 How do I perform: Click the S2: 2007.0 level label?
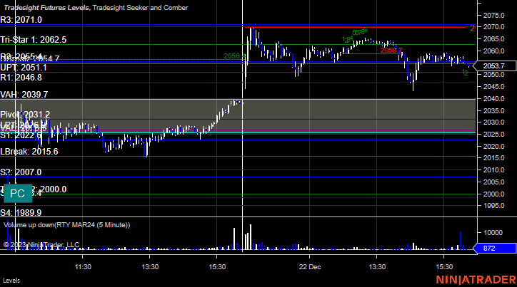[21, 172]
